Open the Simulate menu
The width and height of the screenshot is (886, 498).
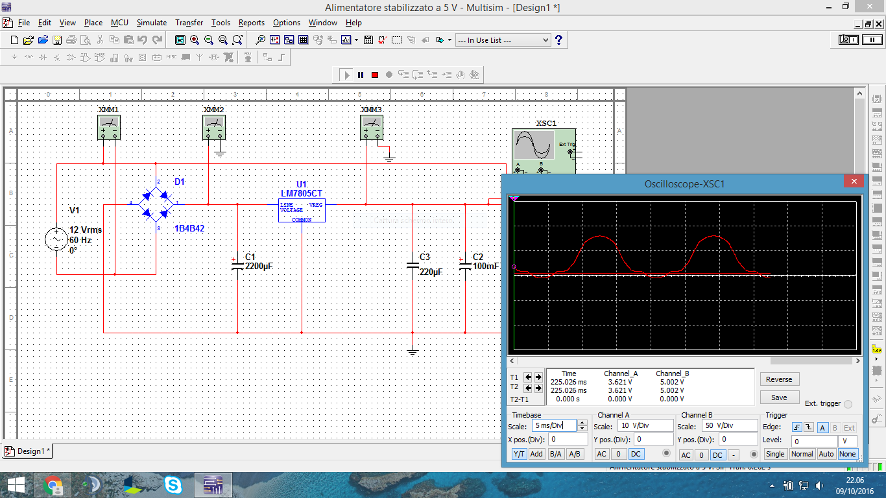click(x=151, y=23)
